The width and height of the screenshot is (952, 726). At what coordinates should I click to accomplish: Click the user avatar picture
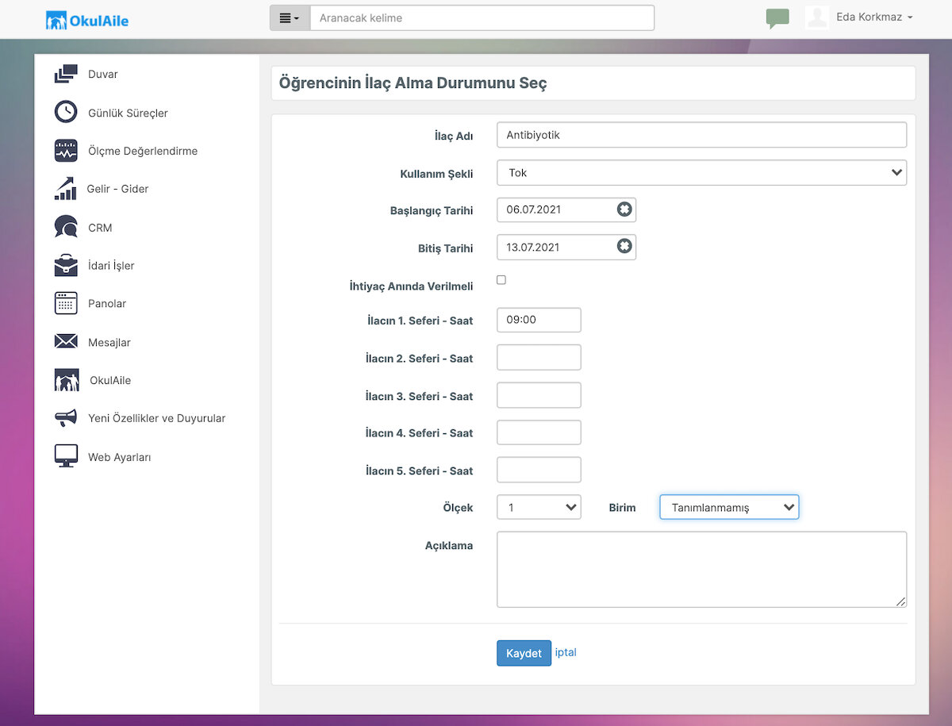pos(817,17)
